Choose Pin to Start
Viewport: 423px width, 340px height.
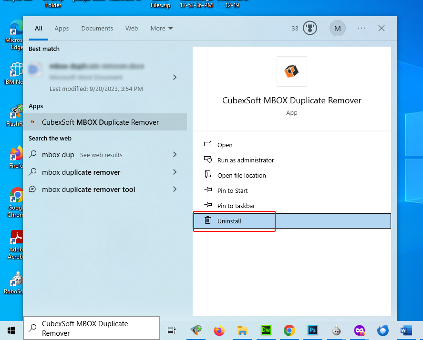[292, 190]
